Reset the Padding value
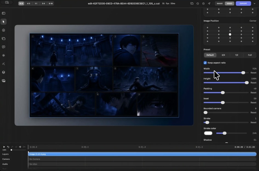 point(254,93)
